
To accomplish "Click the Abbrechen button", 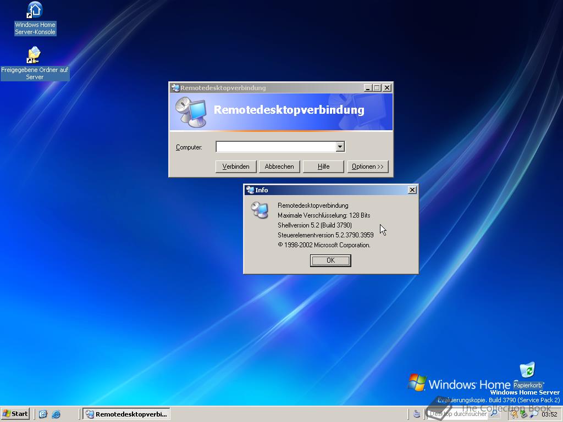I will pos(279,166).
